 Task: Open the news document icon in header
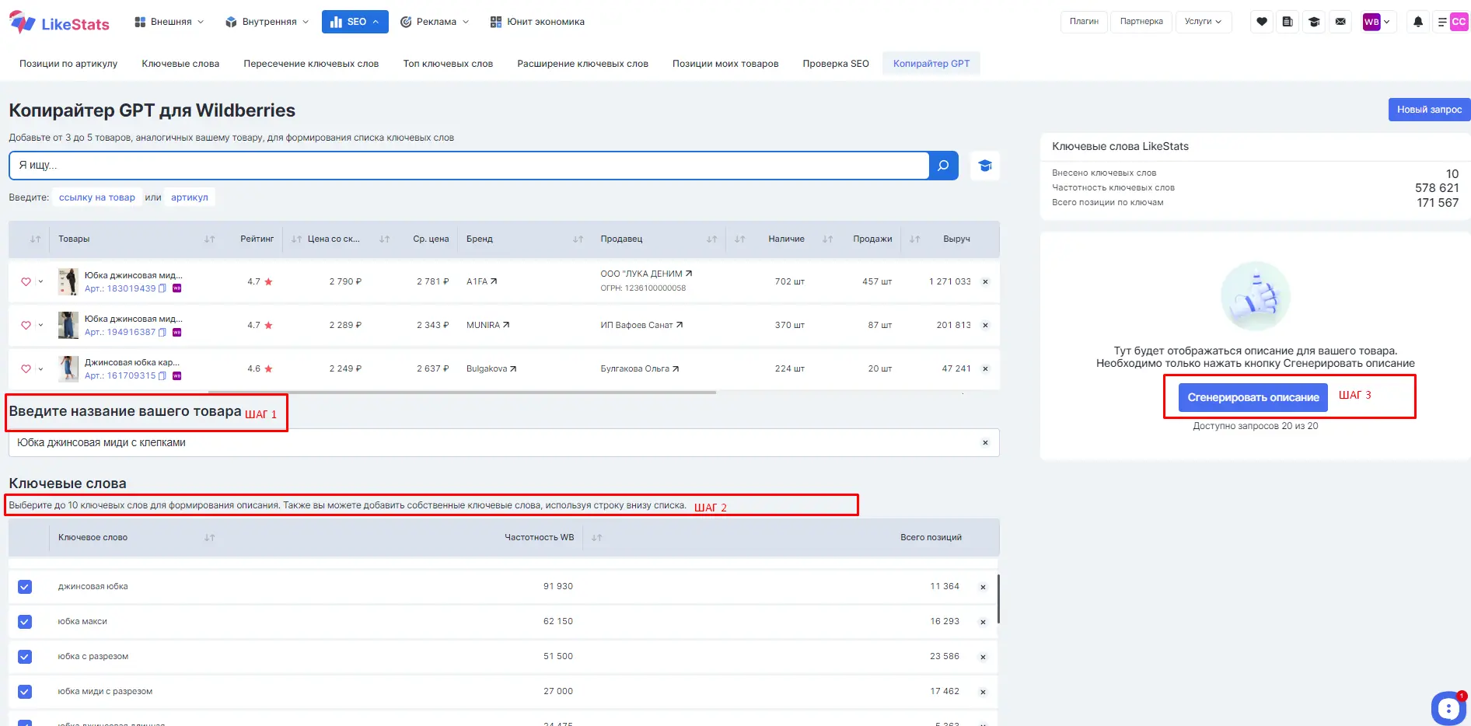(1288, 22)
